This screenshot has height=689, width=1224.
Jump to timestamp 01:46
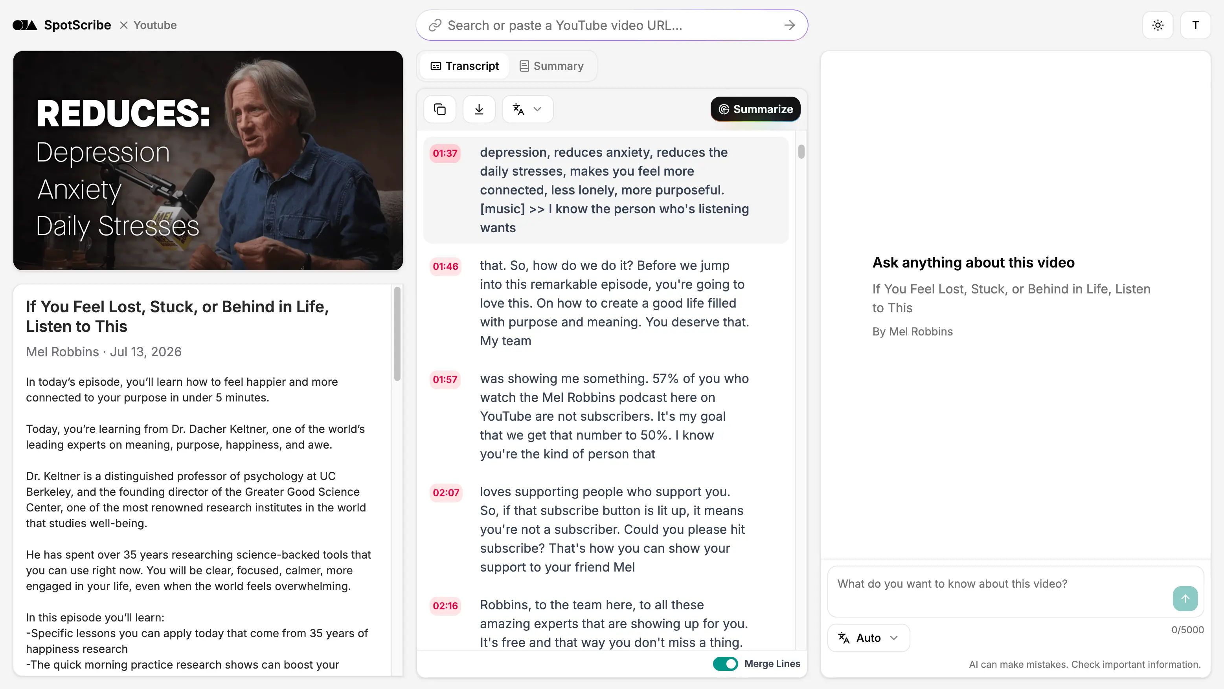point(445,266)
